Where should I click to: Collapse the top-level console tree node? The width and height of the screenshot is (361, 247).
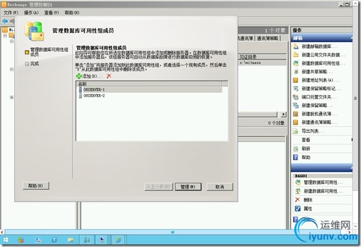pyautogui.click(x=5, y=36)
